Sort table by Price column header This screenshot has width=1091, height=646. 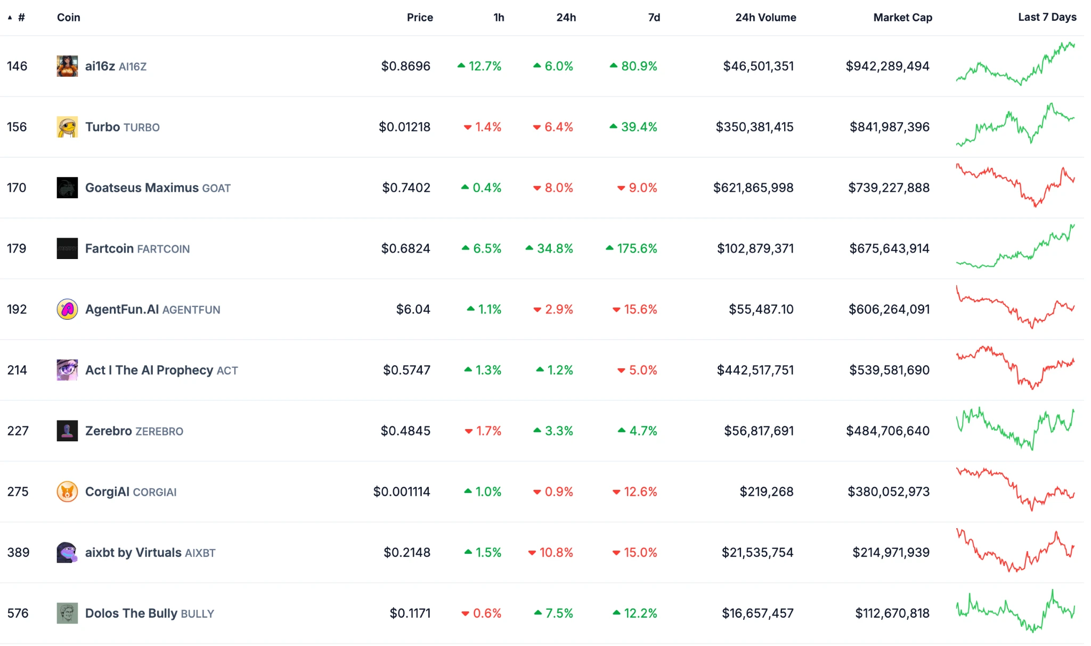[420, 18]
